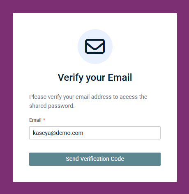Click the purple background below the card

tap(94, 188)
